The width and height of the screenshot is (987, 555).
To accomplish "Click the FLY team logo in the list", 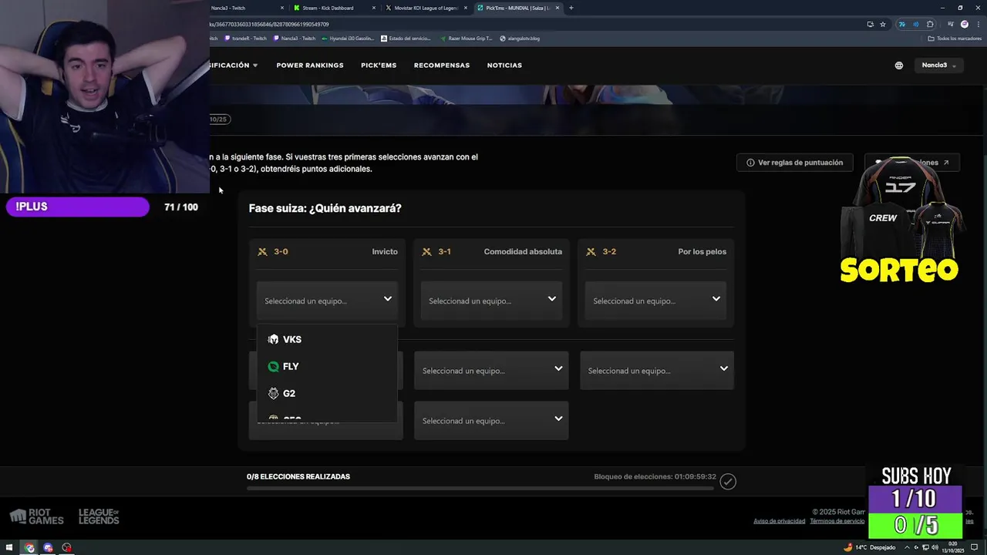I will (x=273, y=367).
